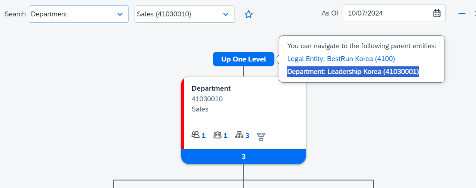View the org hierarchy icon showing 3
The height and width of the screenshot is (188, 476).
239,135
